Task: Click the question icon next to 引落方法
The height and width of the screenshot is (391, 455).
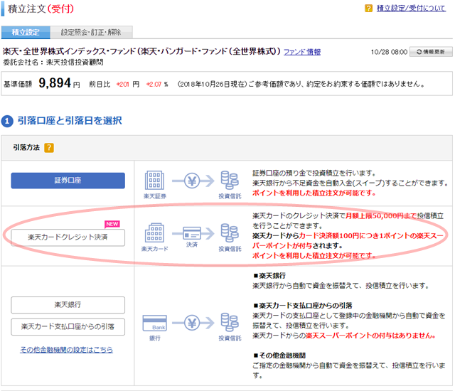Action: coord(49,148)
